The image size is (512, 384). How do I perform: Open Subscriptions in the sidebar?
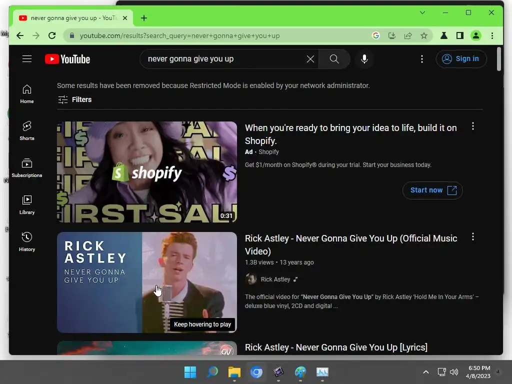[x=27, y=168]
